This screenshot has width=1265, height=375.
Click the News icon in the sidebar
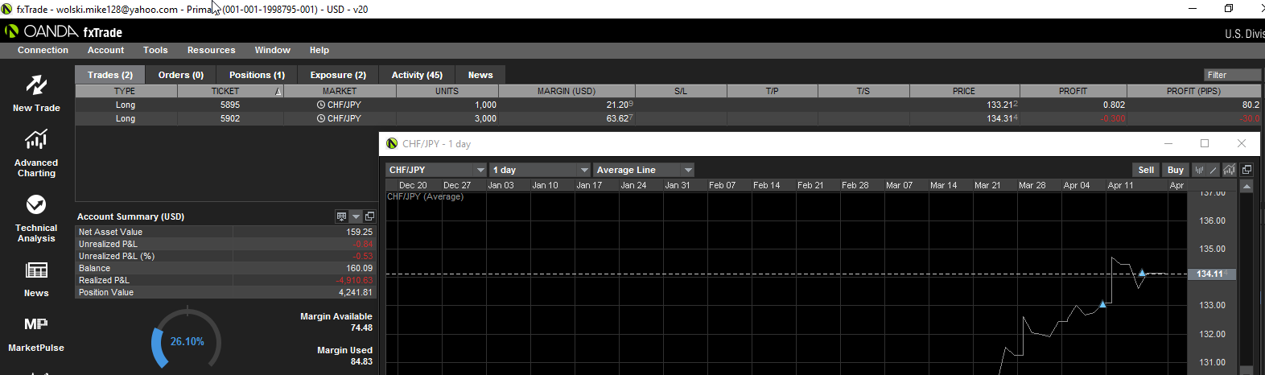[36, 278]
